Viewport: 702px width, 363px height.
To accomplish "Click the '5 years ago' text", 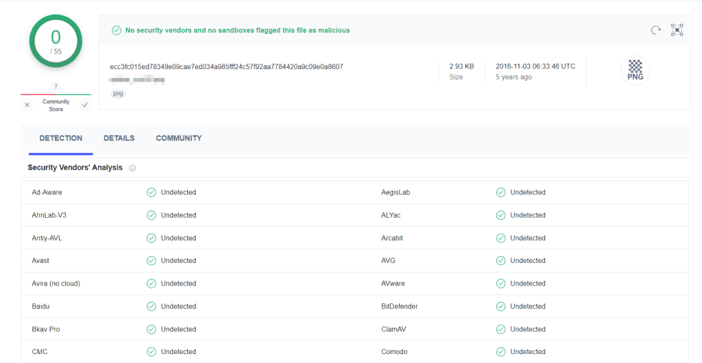I will click(513, 77).
